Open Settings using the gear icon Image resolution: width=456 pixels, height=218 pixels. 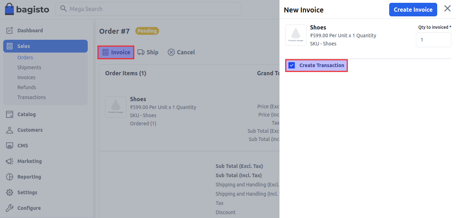(10, 192)
